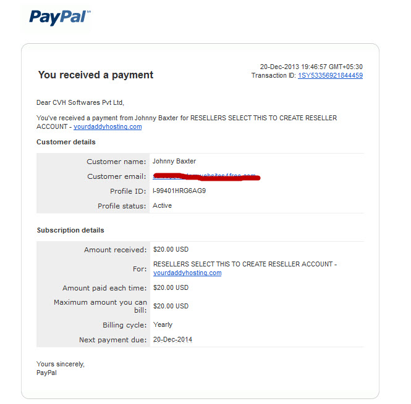Image resolution: width=411 pixels, height=404 pixels.
Task: Click the PayPal logo
Action: click(x=59, y=17)
